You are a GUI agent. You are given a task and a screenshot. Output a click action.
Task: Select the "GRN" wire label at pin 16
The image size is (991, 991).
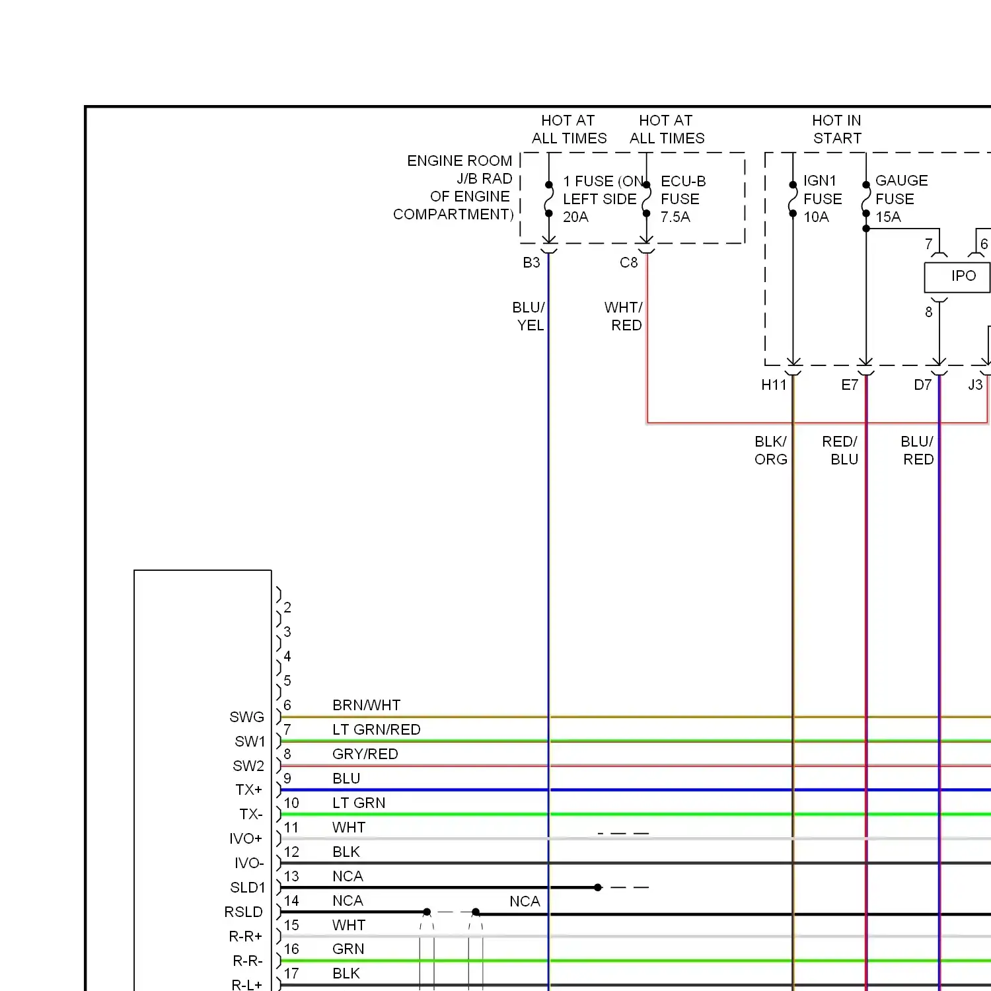[348, 949]
